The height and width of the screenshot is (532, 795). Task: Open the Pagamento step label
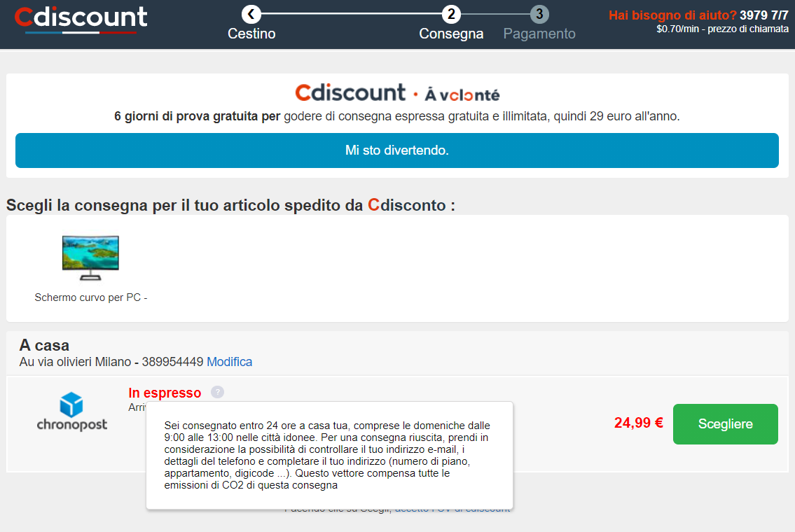tap(539, 34)
